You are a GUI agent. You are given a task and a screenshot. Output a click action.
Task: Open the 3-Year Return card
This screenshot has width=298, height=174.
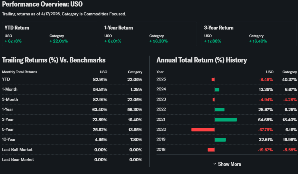point(249,34)
